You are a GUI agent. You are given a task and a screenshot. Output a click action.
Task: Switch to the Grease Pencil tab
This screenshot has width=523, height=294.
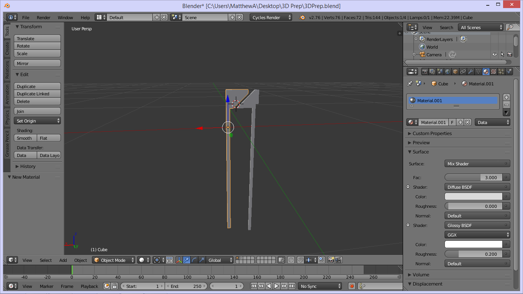pyautogui.click(x=7, y=143)
